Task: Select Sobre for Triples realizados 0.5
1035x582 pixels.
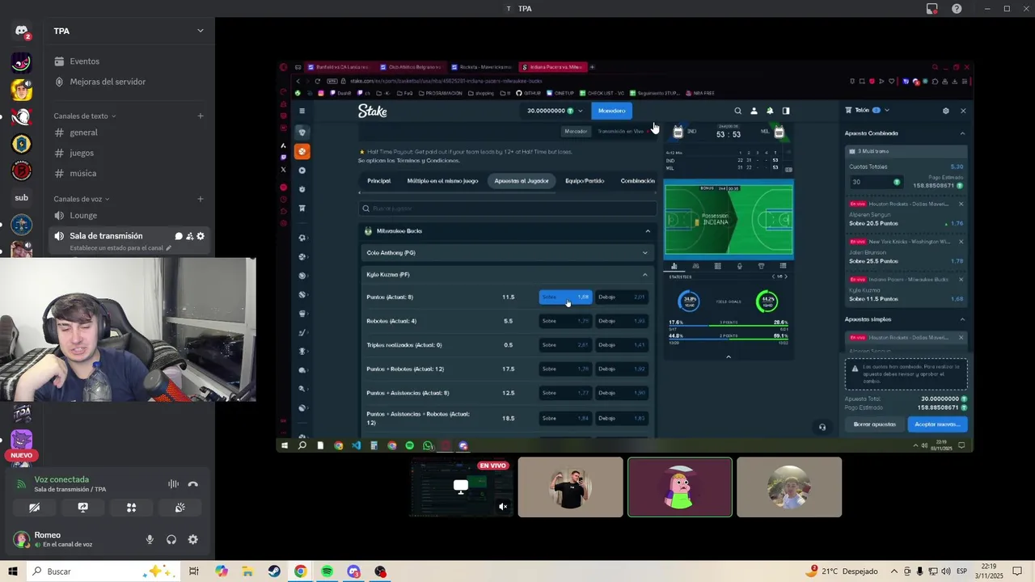Action: click(565, 345)
